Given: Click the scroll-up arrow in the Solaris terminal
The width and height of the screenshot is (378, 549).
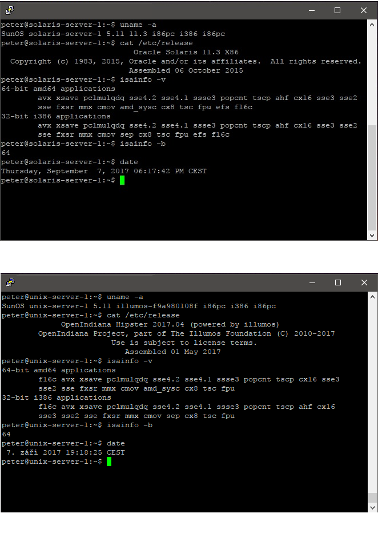Looking at the screenshot, I should 372,25.
